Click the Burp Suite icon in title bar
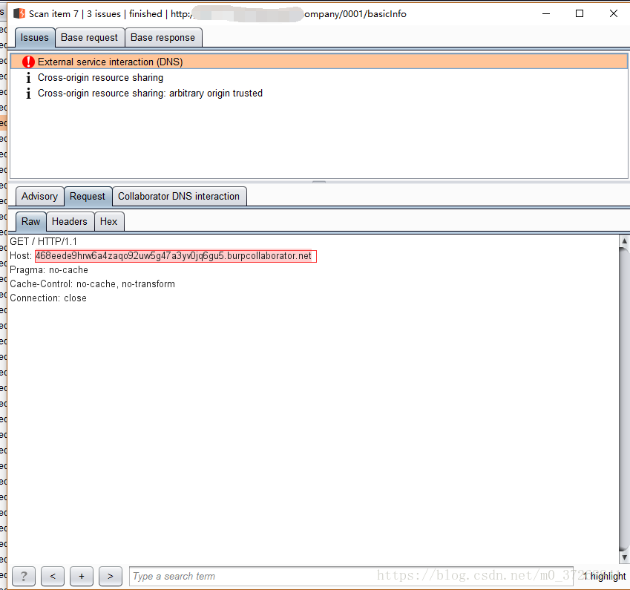 (19, 13)
